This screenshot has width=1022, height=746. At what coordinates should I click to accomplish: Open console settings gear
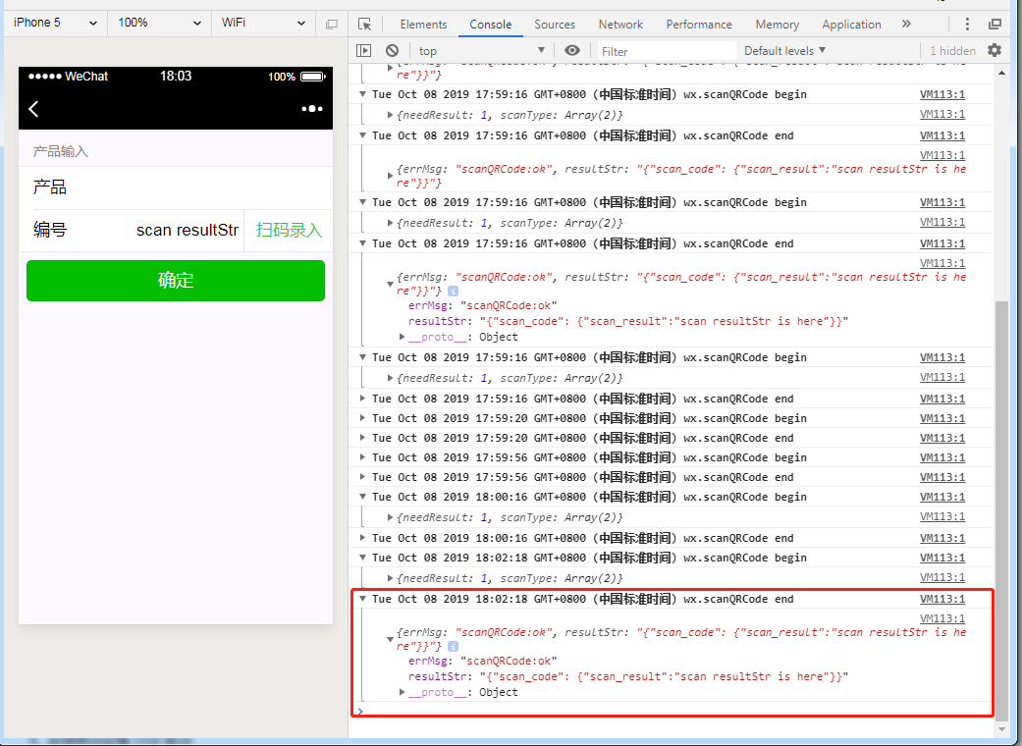[994, 50]
